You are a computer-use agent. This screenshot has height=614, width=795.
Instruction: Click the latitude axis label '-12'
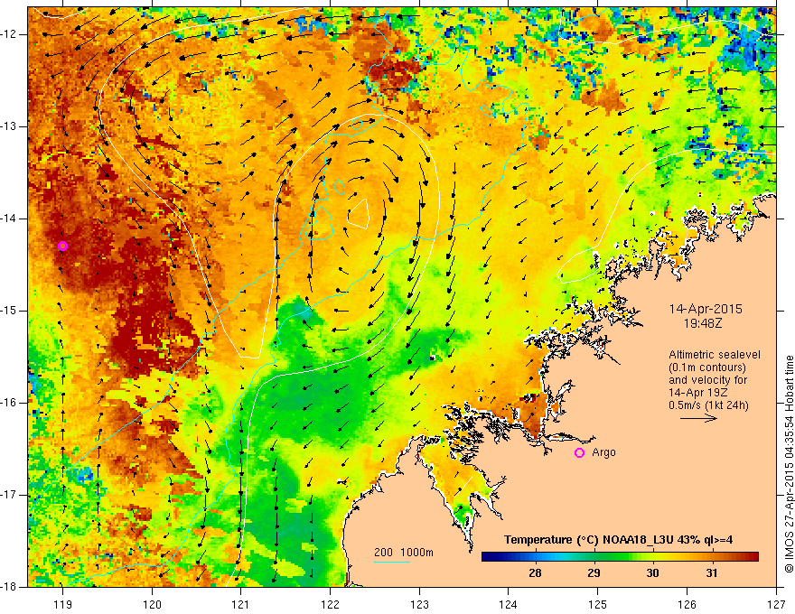[10, 34]
